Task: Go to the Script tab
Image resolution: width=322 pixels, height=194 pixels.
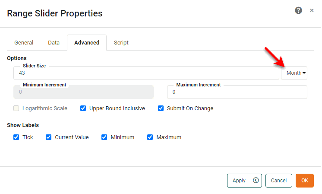Action: click(x=121, y=43)
